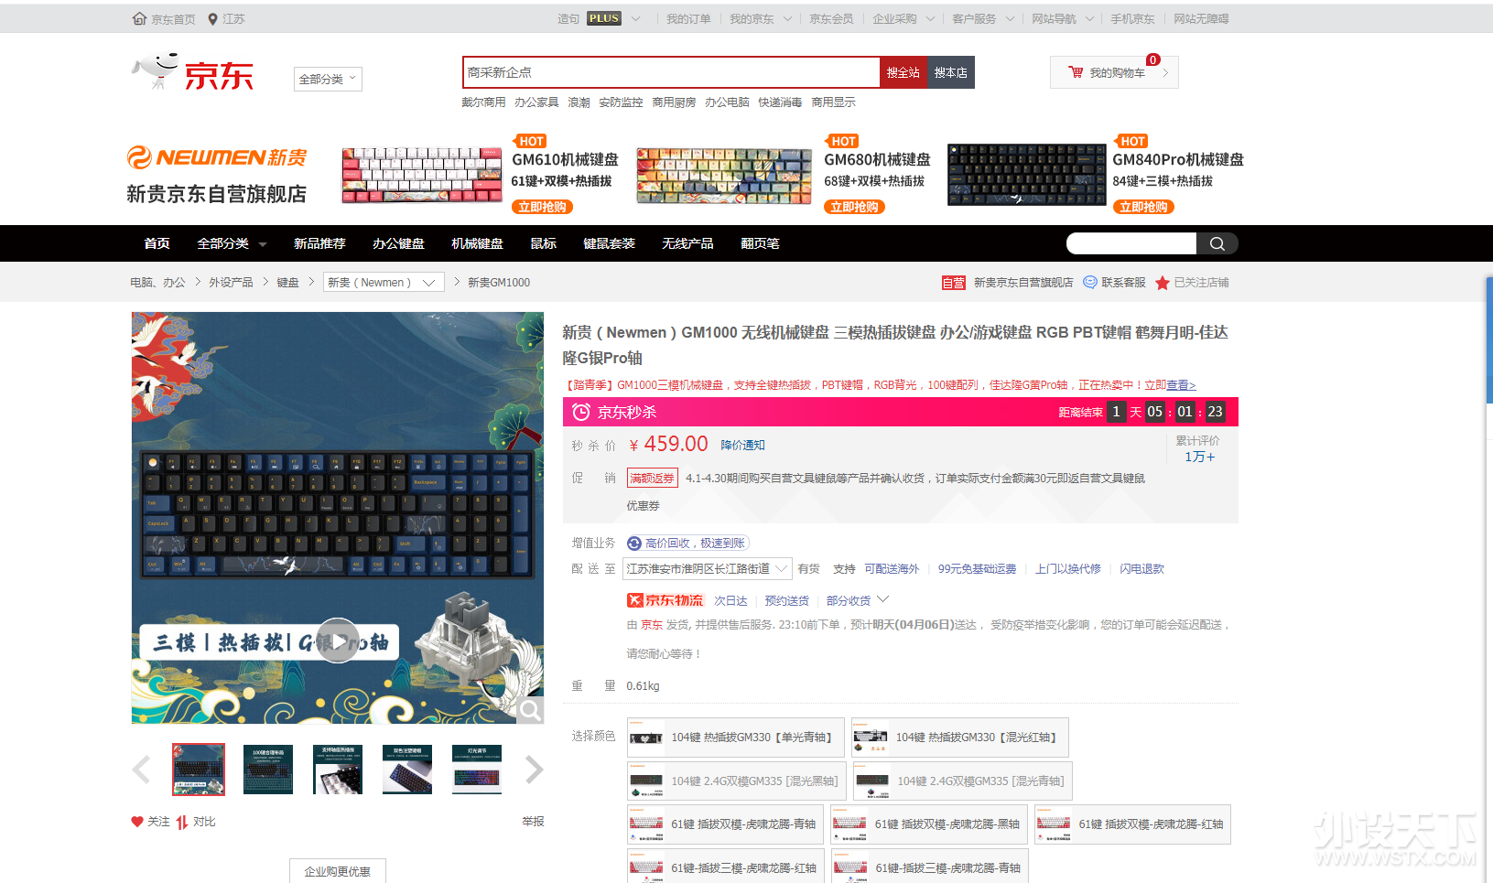Click the 举报 link
Screen dimensions: 1493x883
pos(533,822)
